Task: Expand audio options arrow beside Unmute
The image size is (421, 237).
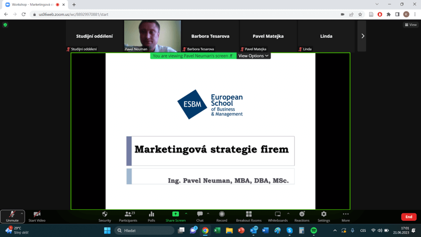Action: [22, 214]
